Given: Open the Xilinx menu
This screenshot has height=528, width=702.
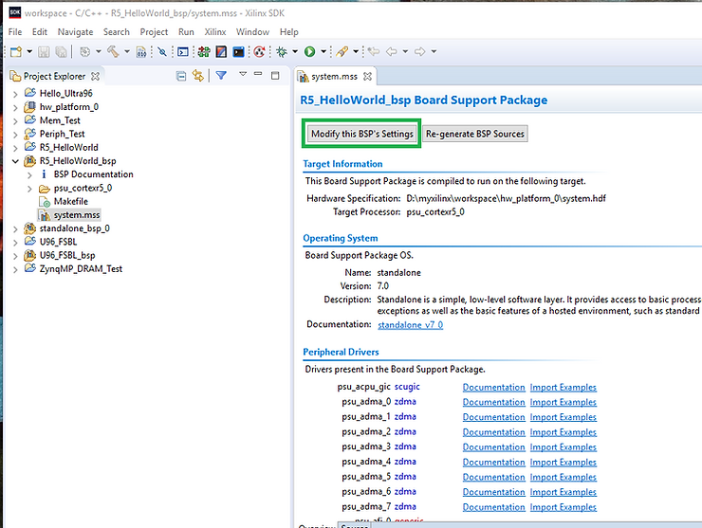Looking at the screenshot, I should 214,32.
